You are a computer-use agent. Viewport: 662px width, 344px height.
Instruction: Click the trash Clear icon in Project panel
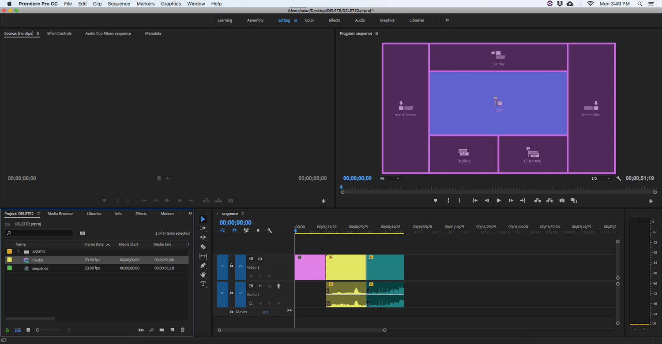[183, 330]
